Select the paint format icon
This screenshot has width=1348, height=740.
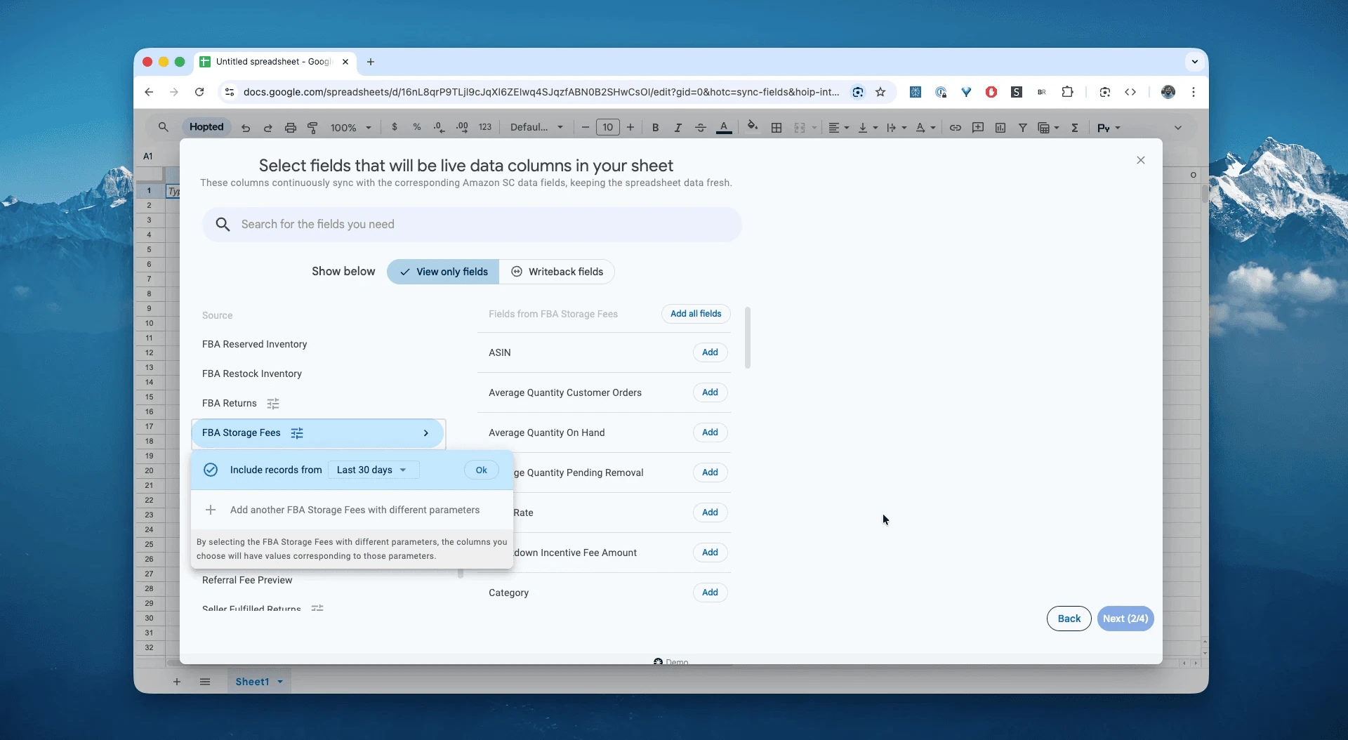pos(312,128)
